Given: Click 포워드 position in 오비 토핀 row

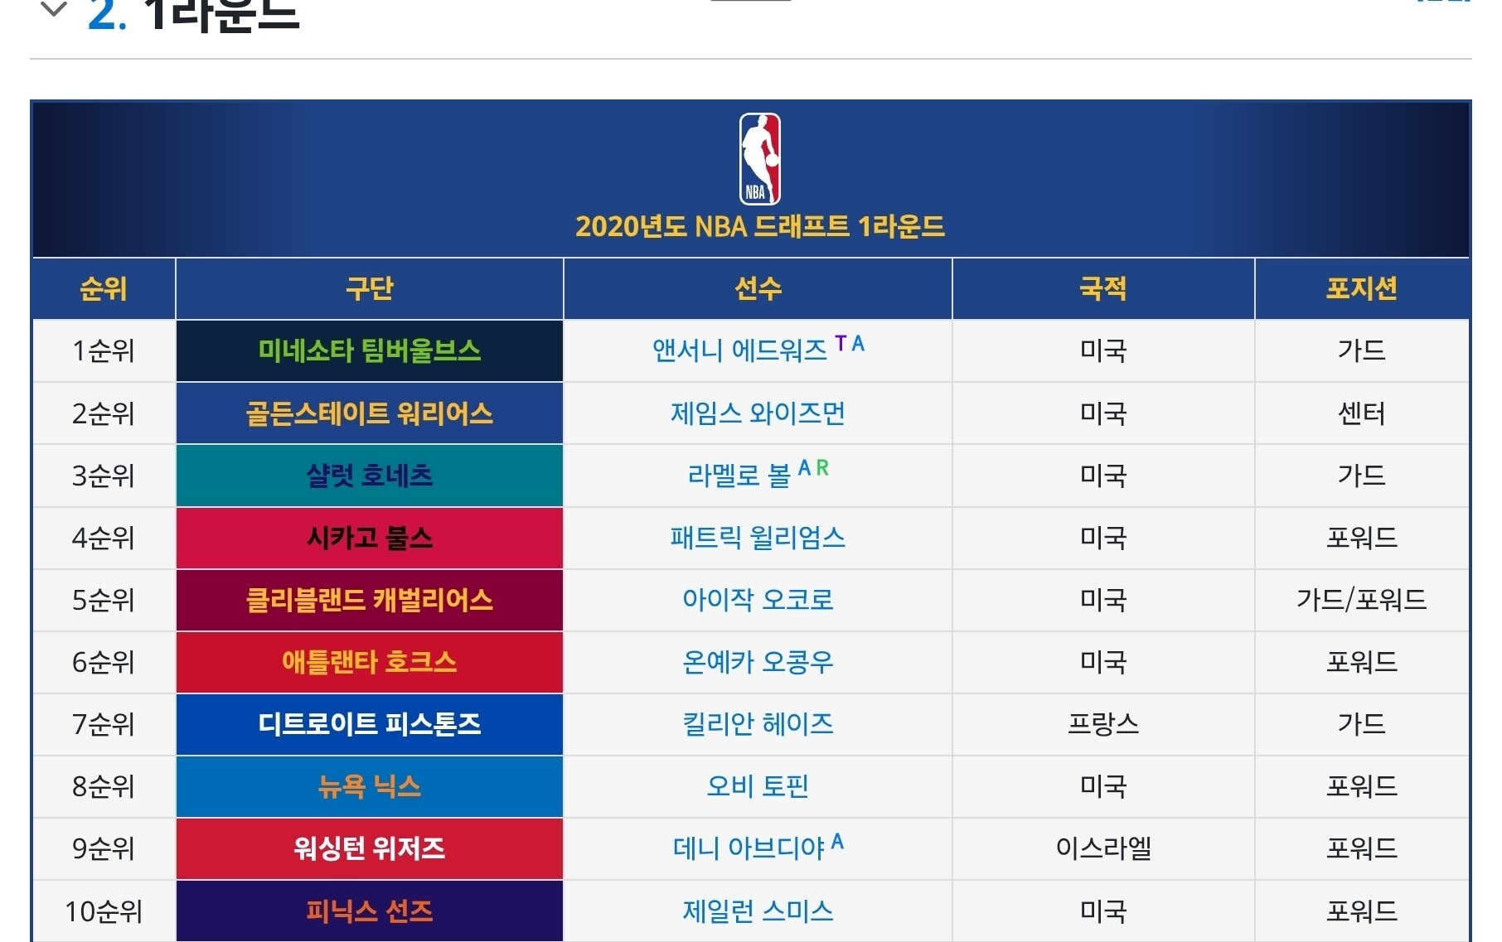Looking at the screenshot, I should [1362, 786].
